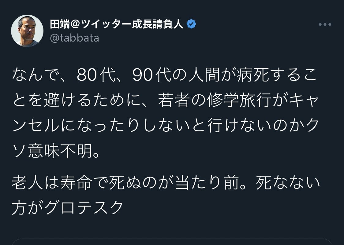Click the last line 方がグロテスク
The width and height of the screenshot is (344, 245).
pyautogui.click(x=67, y=208)
